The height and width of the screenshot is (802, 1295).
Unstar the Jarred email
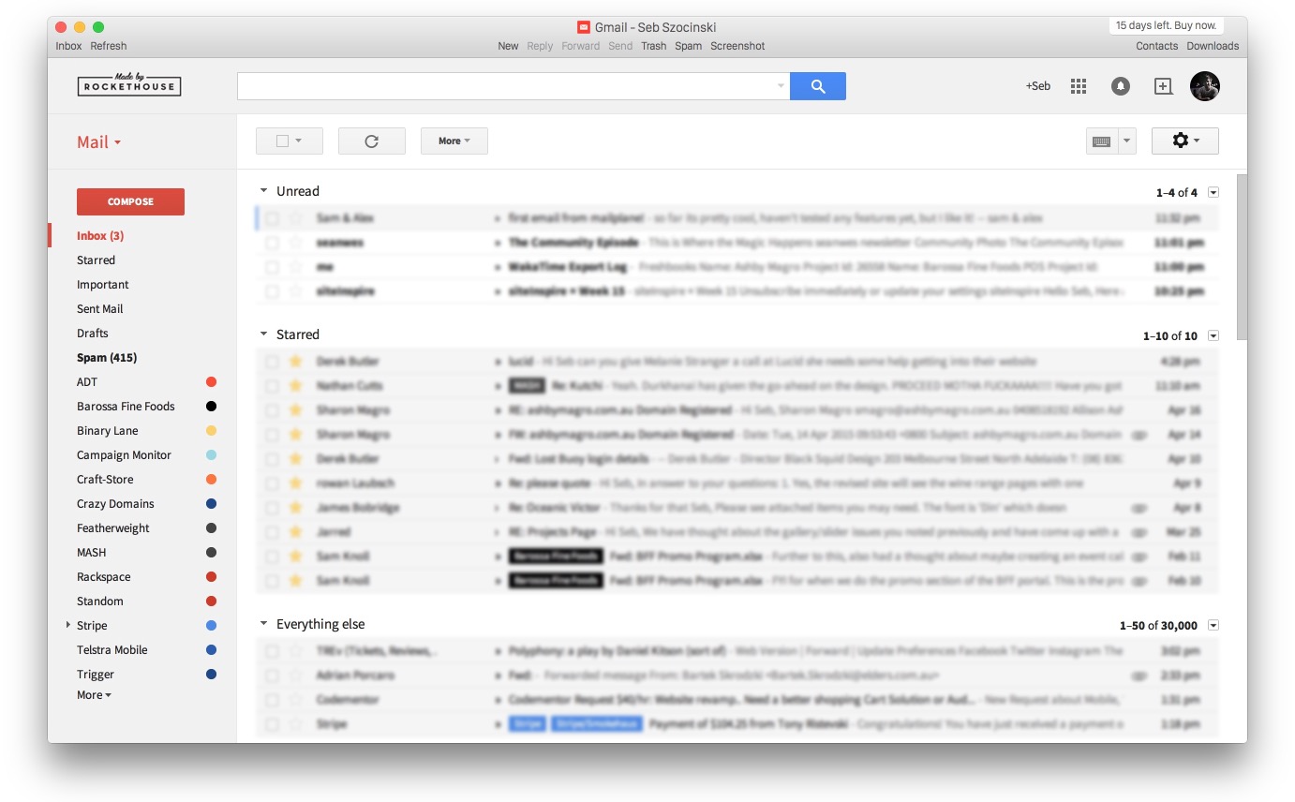[296, 532]
